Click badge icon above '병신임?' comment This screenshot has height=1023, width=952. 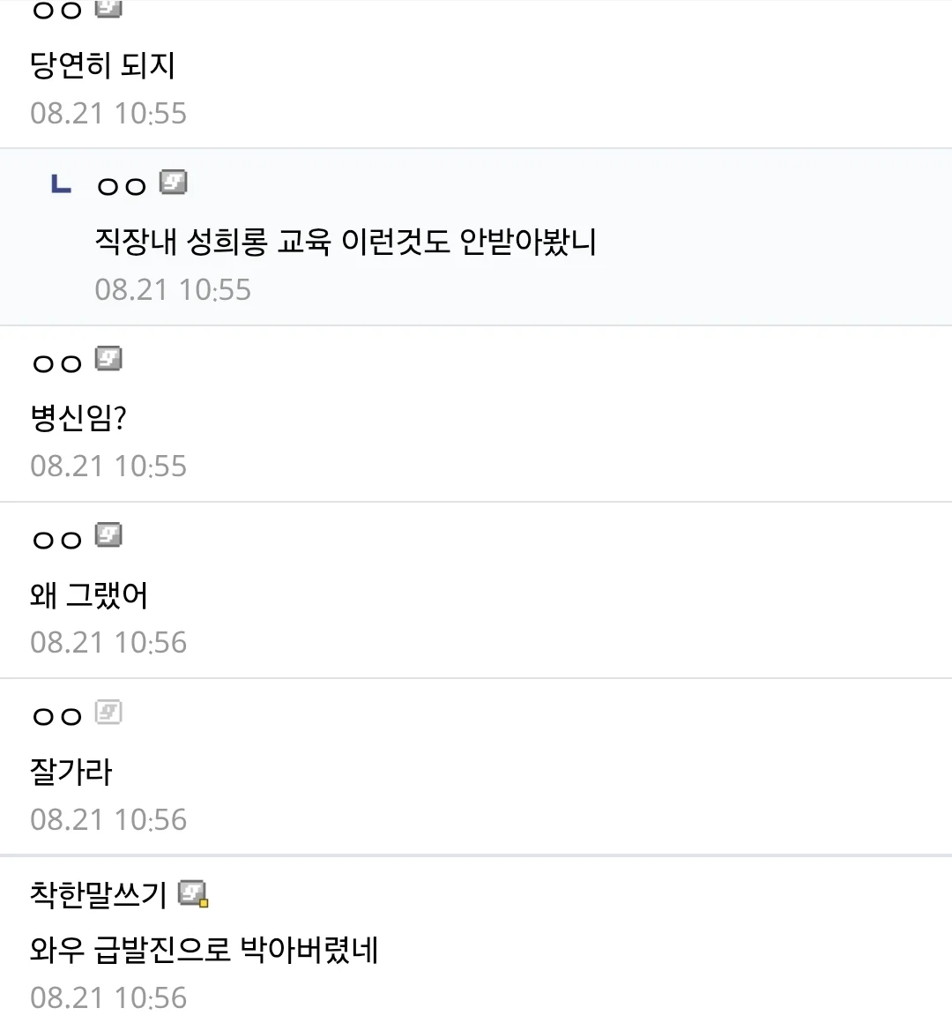point(108,359)
